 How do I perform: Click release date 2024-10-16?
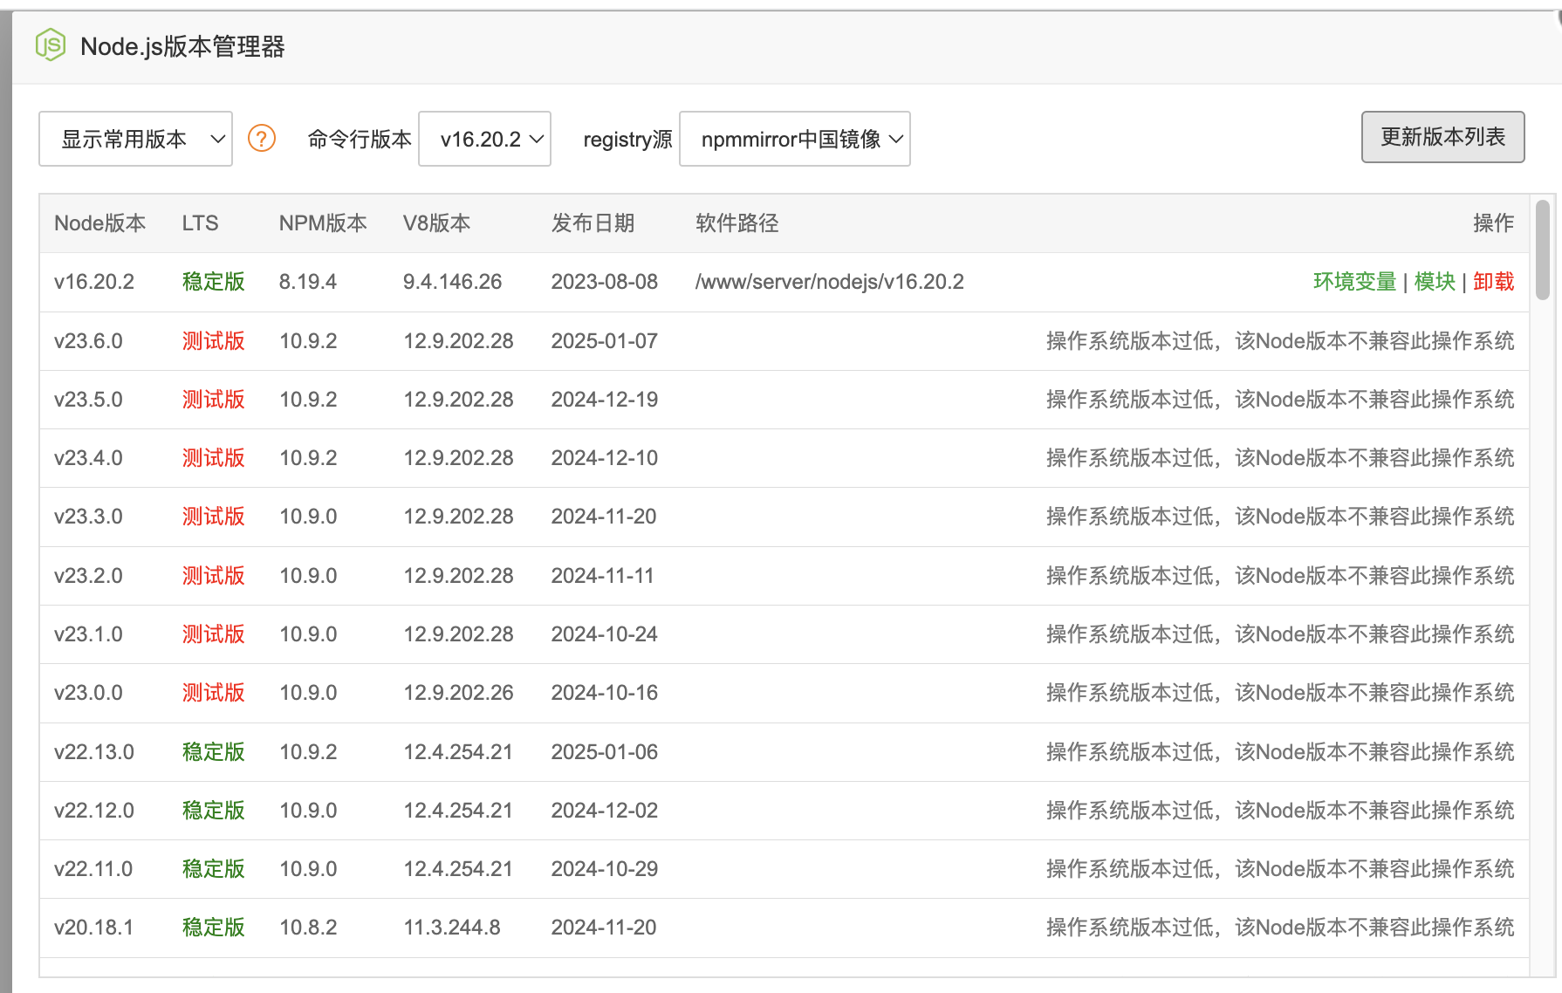click(604, 693)
